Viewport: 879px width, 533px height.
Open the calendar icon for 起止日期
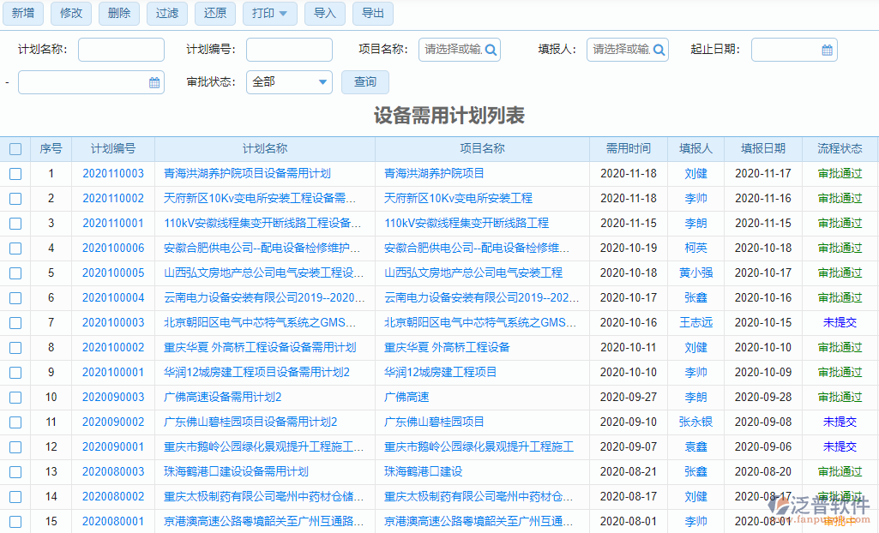point(826,50)
